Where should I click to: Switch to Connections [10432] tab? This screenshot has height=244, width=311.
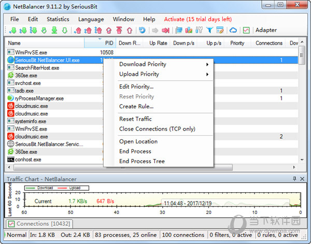point(39,224)
